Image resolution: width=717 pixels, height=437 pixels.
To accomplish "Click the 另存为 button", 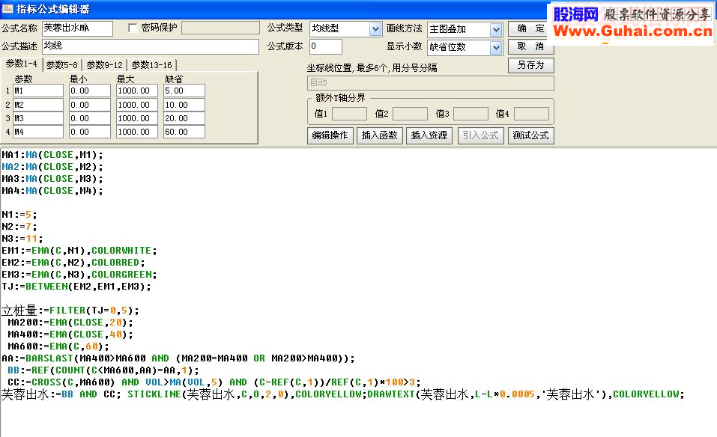I will [x=530, y=65].
